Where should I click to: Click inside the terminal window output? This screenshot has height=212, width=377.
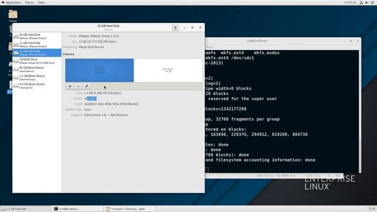282,111
